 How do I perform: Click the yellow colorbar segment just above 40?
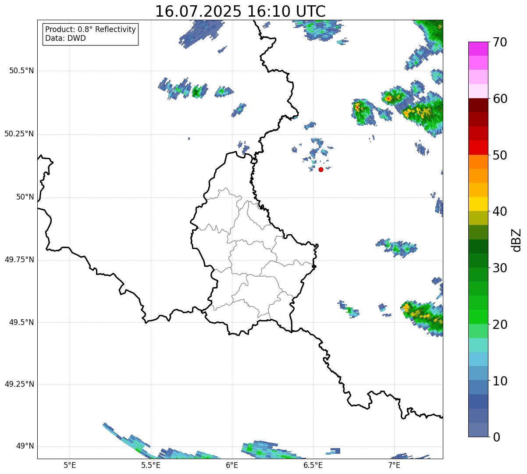click(478, 204)
